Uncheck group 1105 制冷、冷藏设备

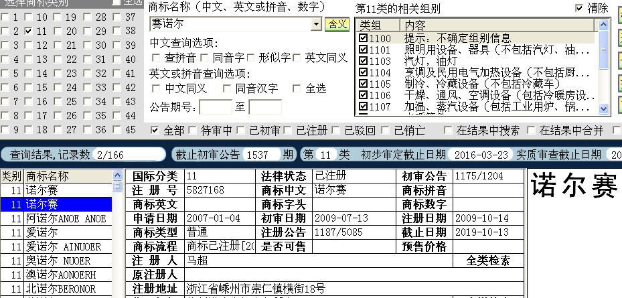point(363,84)
